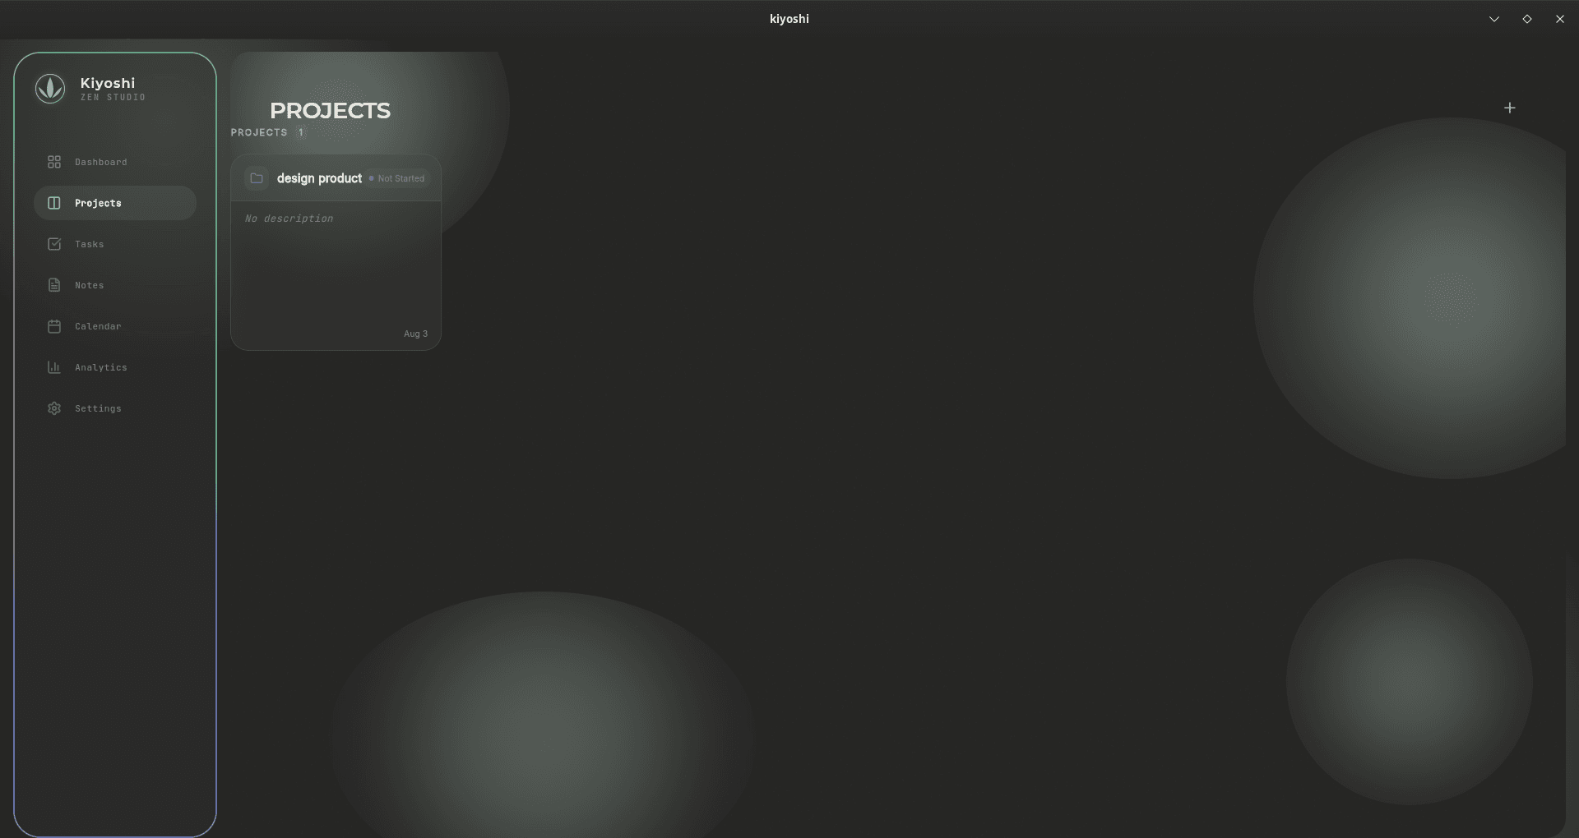1579x838 pixels.
Task: Click the Calendar icon in sidebar
Action: 54,326
